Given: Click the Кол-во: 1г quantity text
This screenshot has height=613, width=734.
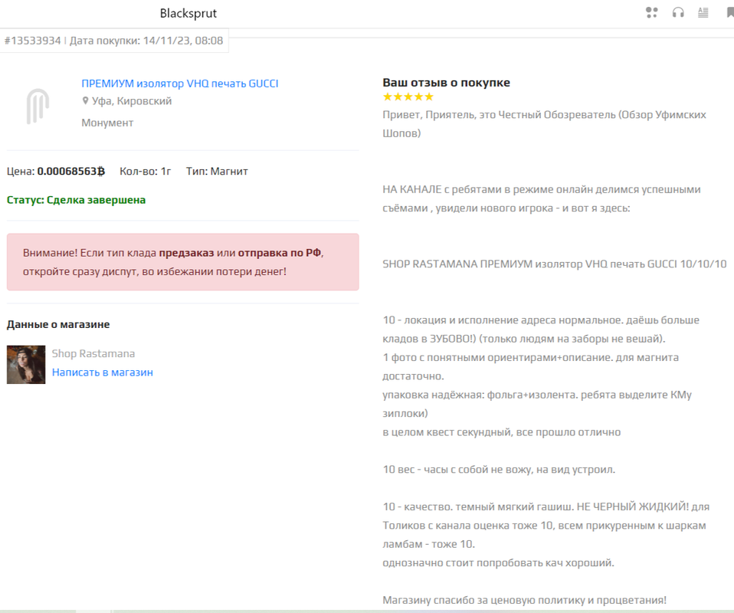Looking at the screenshot, I should pos(145,172).
